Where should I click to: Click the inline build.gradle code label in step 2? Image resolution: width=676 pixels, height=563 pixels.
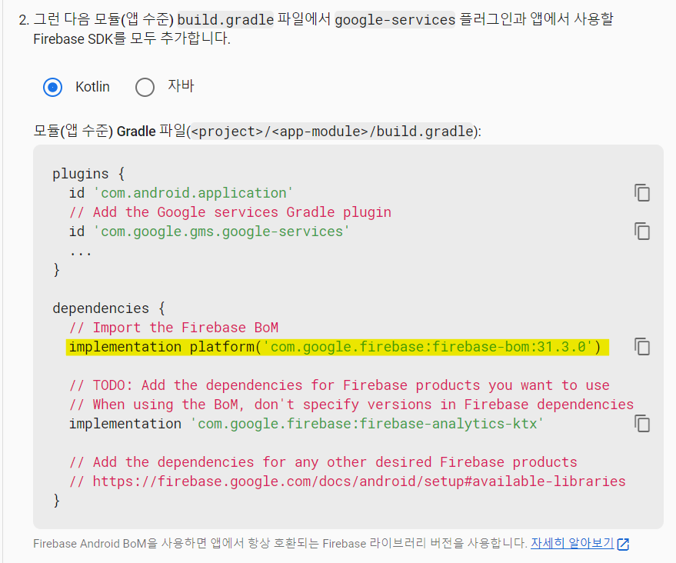[x=225, y=20]
